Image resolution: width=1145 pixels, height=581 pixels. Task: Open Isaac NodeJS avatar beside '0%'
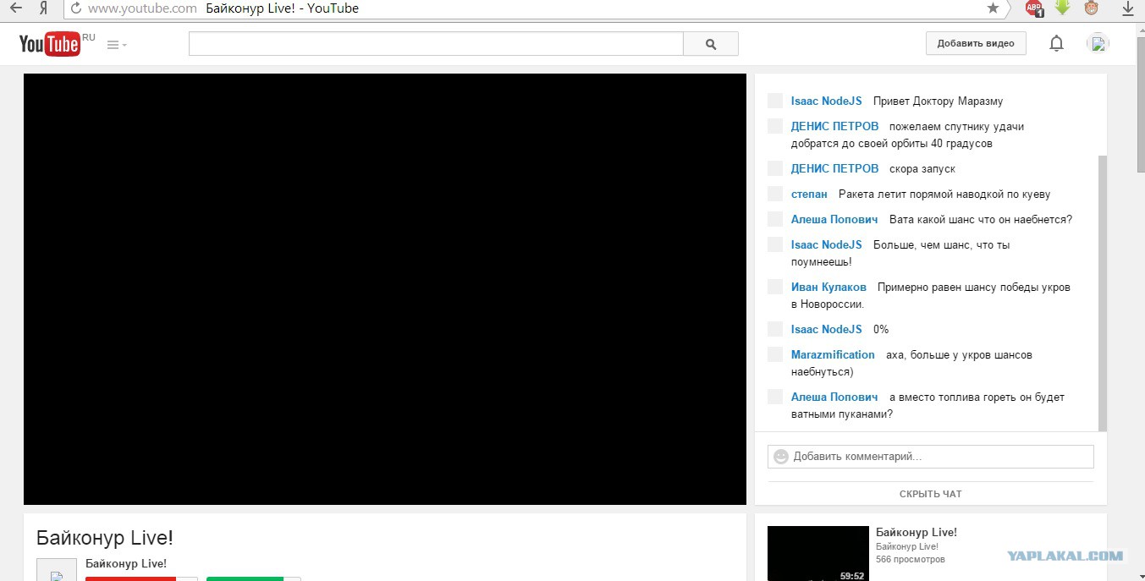pyautogui.click(x=775, y=329)
